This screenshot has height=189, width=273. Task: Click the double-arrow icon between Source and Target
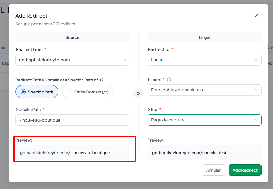click(x=138, y=93)
